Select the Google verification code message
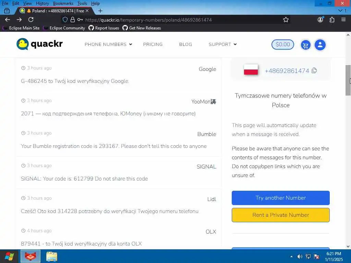 click(75, 81)
